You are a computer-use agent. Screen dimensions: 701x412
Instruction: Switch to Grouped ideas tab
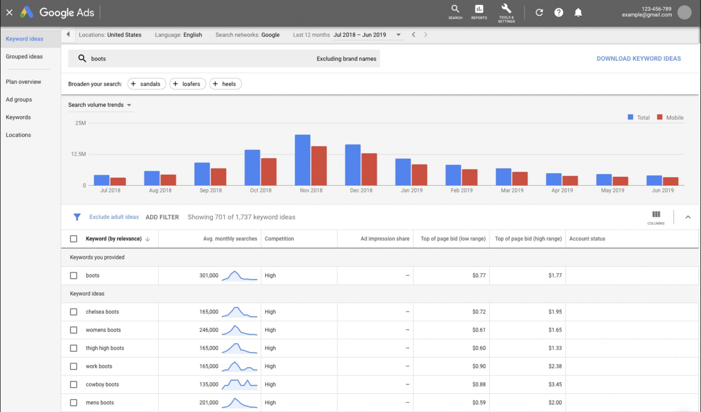pos(24,57)
